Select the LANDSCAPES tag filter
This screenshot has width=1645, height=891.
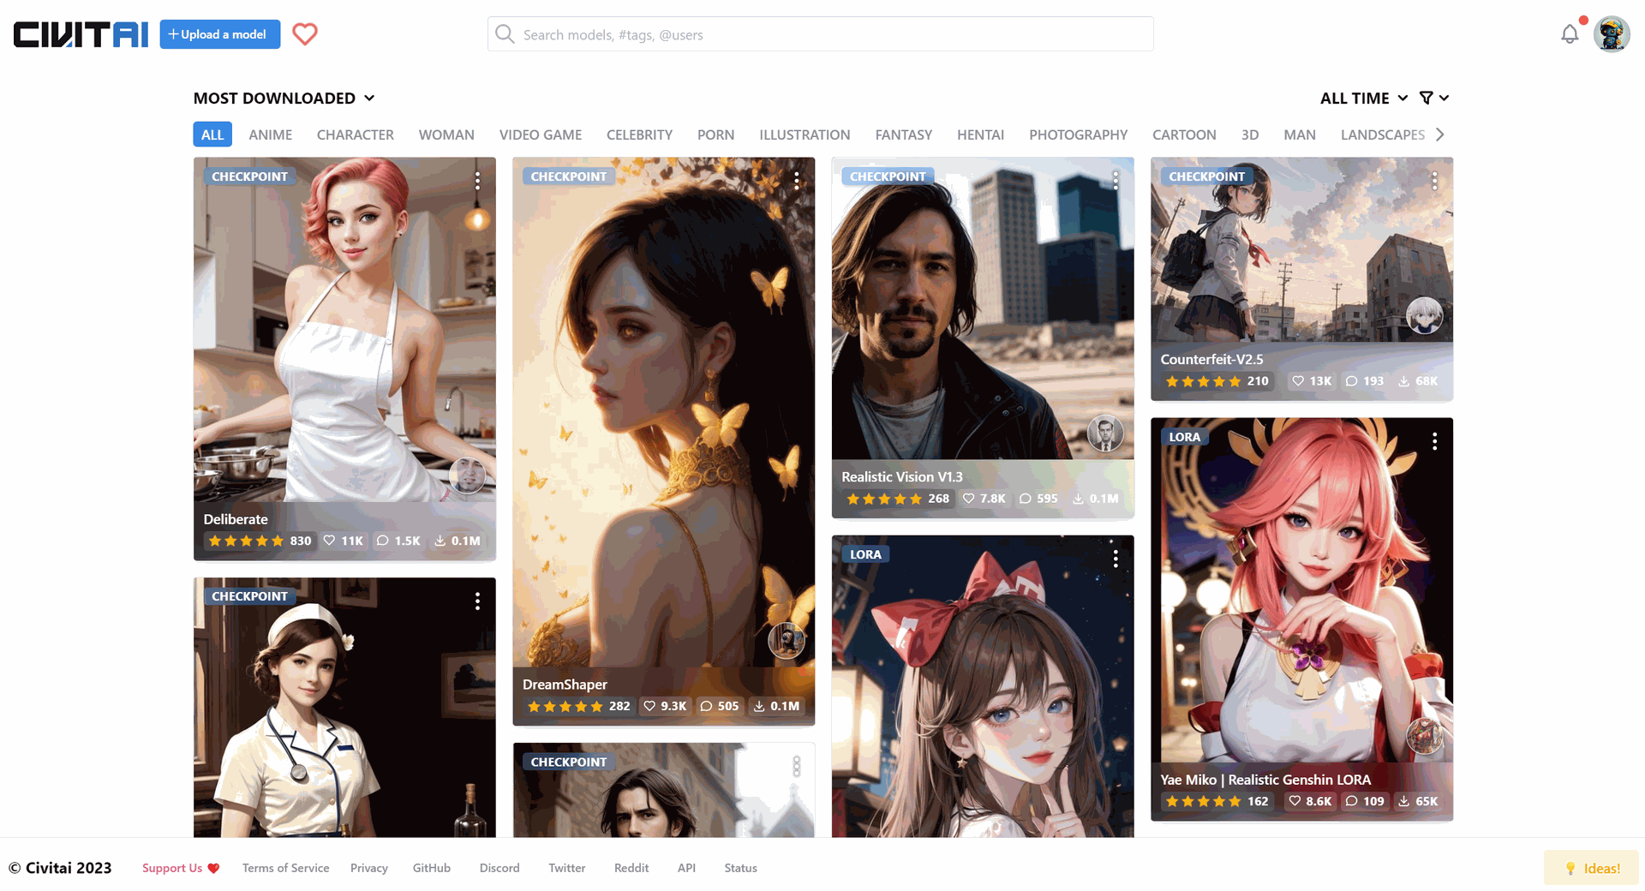point(1383,135)
